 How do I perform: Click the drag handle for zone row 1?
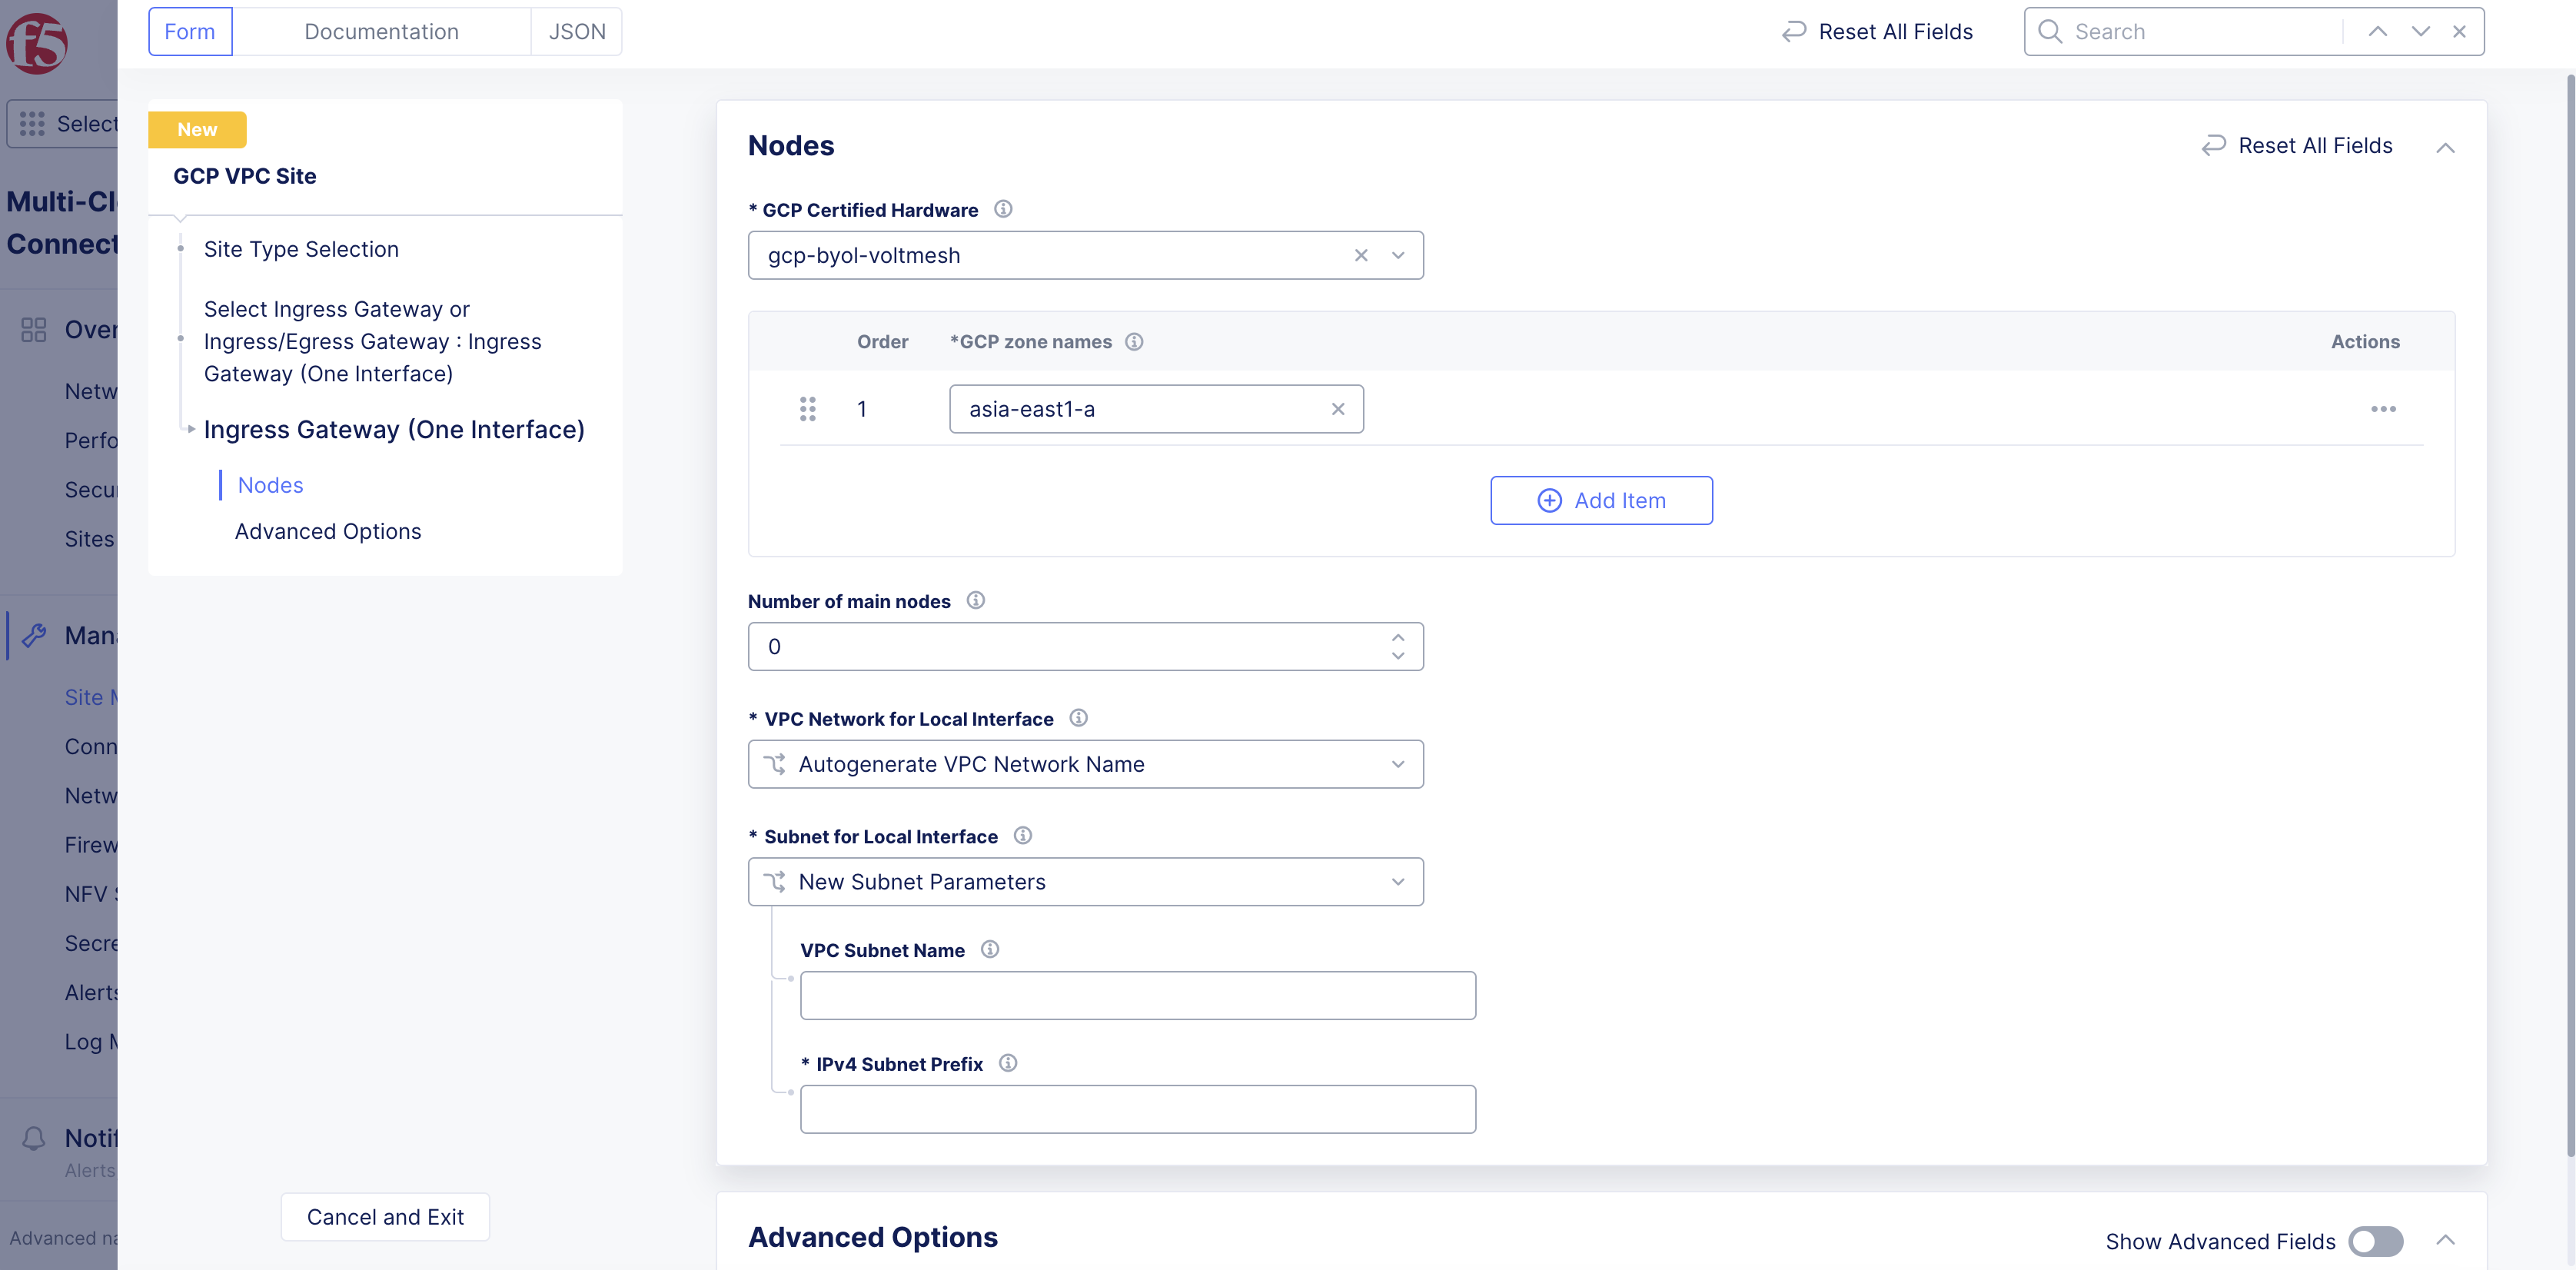click(808, 409)
